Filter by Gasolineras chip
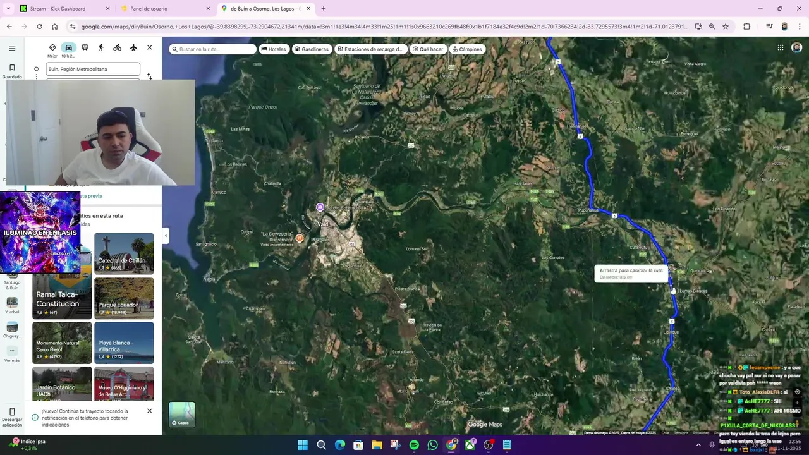This screenshot has width=809, height=455. click(311, 49)
